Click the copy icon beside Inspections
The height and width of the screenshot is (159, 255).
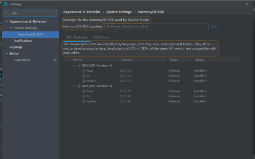click(x=55, y=60)
